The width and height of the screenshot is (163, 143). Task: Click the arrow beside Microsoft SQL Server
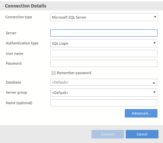coord(155,17)
